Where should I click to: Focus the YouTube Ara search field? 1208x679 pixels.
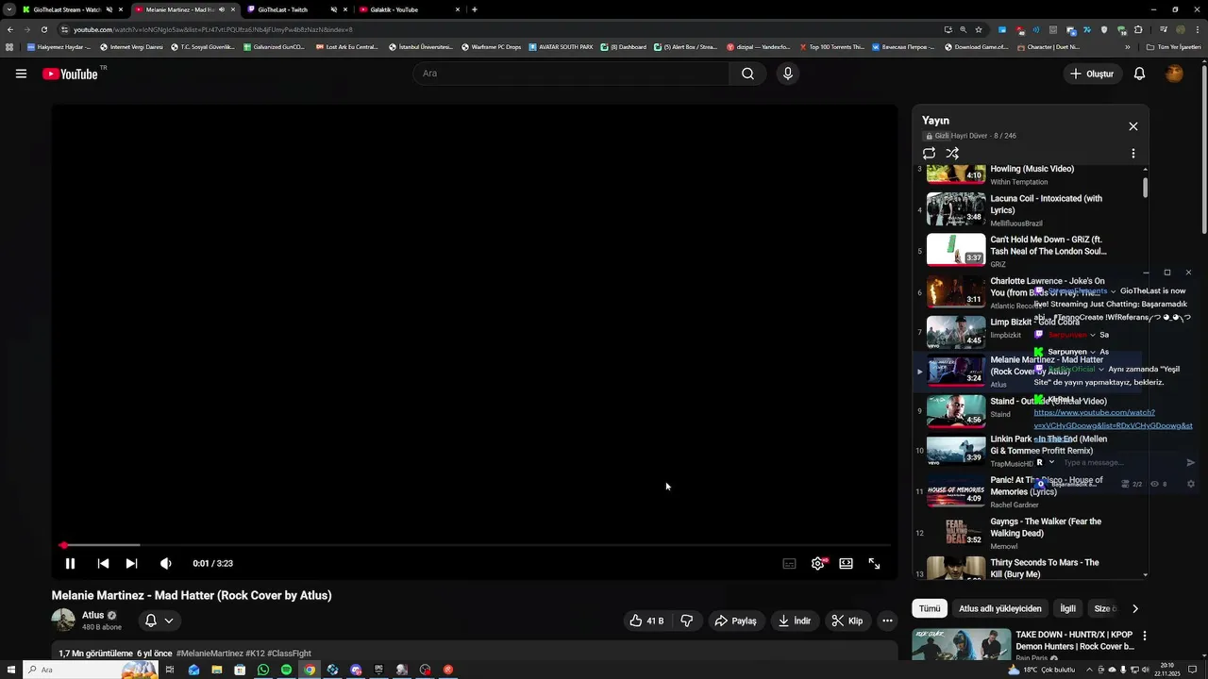point(571,74)
